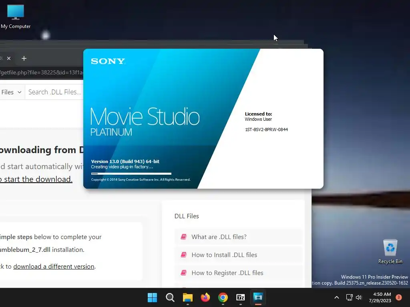Image resolution: width=410 pixels, height=307 pixels.
Task: Expand the Files dropdown on the website
Action: click(x=11, y=92)
